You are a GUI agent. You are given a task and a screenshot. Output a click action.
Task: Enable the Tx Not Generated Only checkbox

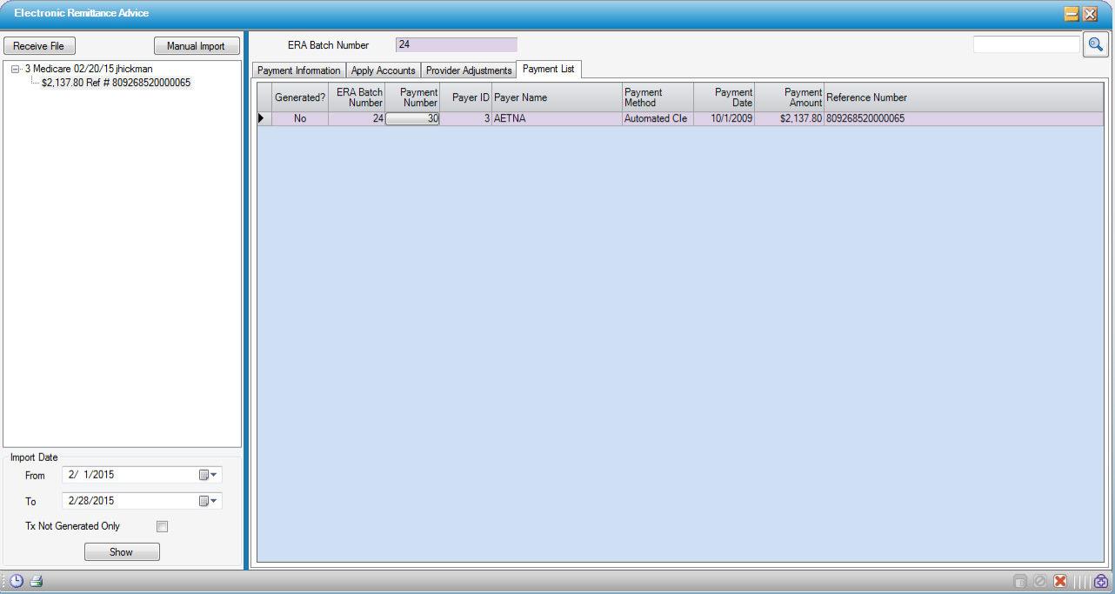coord(162,526)
